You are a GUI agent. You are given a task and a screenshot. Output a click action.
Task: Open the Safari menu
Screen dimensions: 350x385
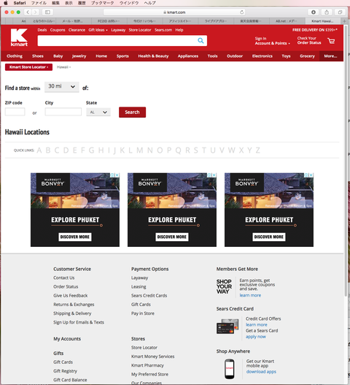tap(20, 3)
